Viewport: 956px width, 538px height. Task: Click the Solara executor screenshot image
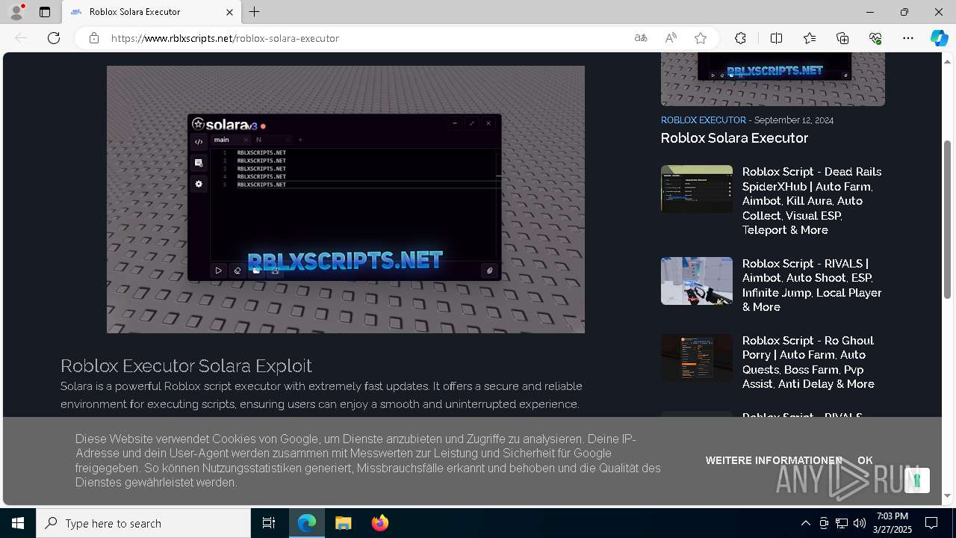tap(346, 200)
